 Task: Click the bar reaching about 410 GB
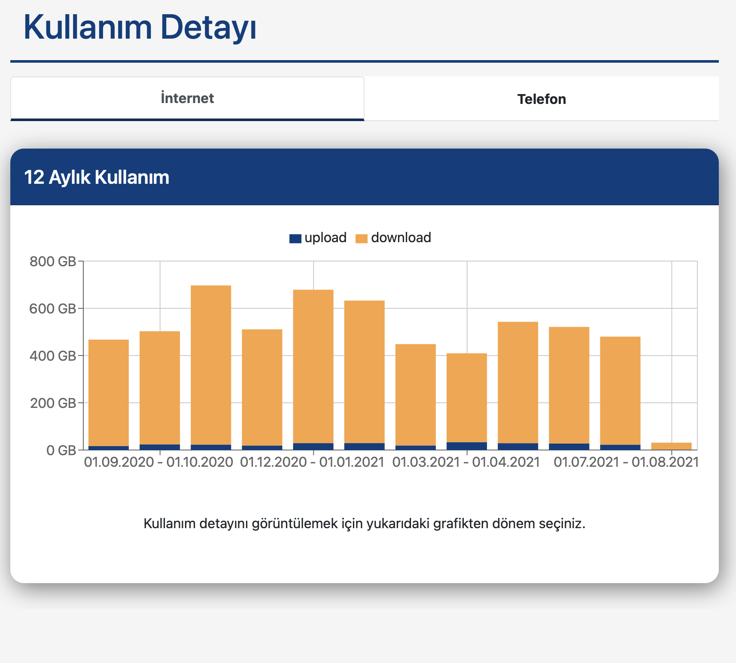tap(467, 401)
